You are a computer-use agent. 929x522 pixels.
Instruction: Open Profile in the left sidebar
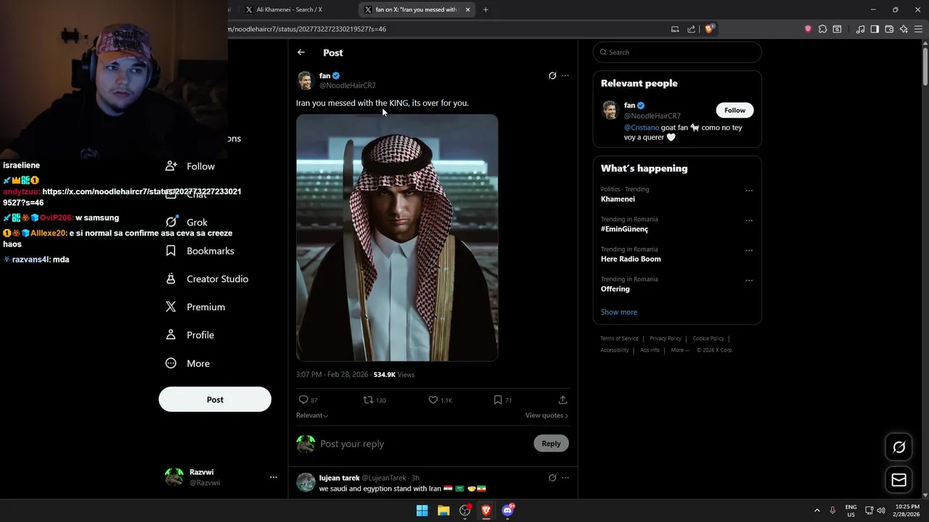pyautogui.click(x=189, y=335)
